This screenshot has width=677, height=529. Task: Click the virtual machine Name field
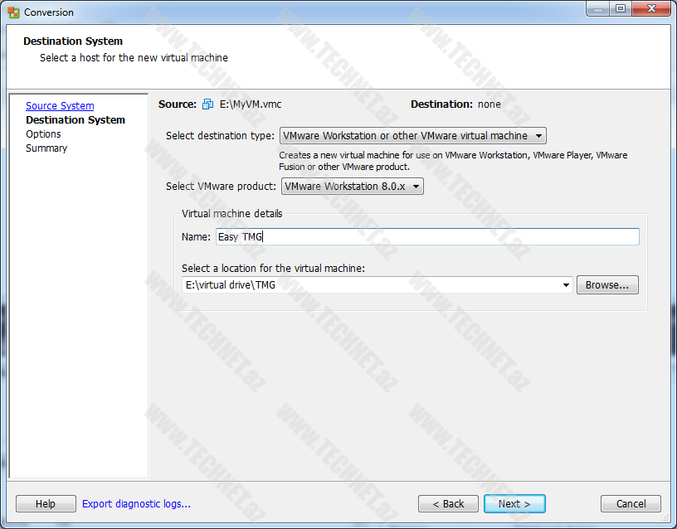tap(426, 237)
